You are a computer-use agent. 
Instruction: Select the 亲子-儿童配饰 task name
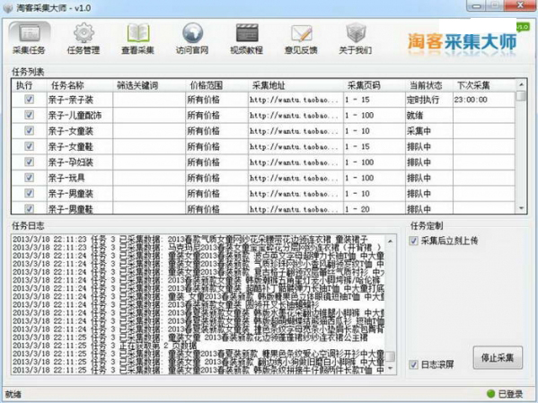(x=75, y=115)
